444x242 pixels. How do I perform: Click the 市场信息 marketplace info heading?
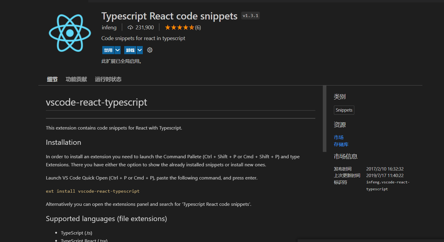pyautogui.click(x=346, y=156)
